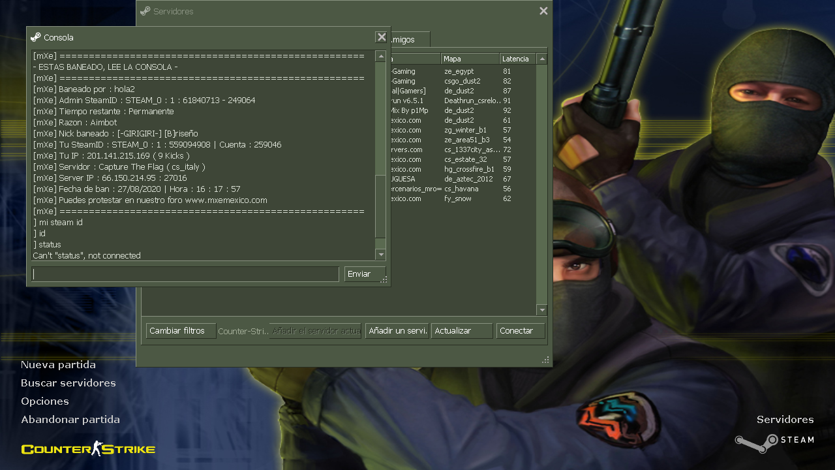
Task: Switch to the Amigos tab
Action: [410, 40]
